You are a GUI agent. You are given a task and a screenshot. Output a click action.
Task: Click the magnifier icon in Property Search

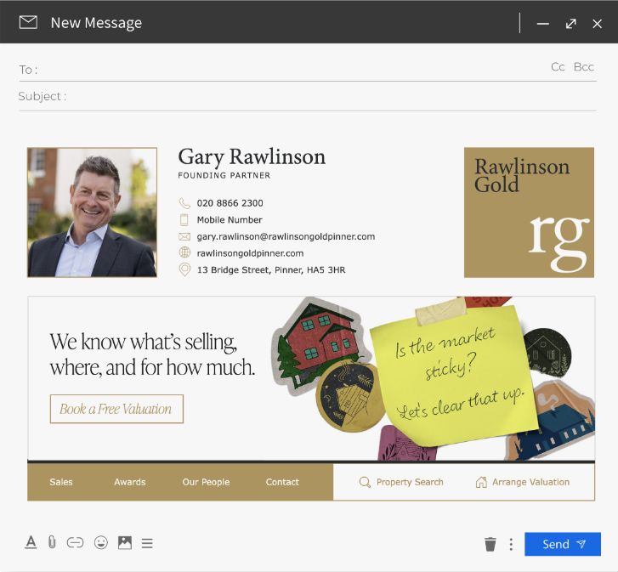click(x=365, y=482)
